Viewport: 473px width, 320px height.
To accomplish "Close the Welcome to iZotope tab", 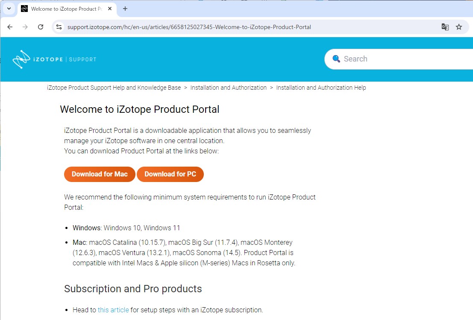I will pyautogui.click(x=111, y=9).
